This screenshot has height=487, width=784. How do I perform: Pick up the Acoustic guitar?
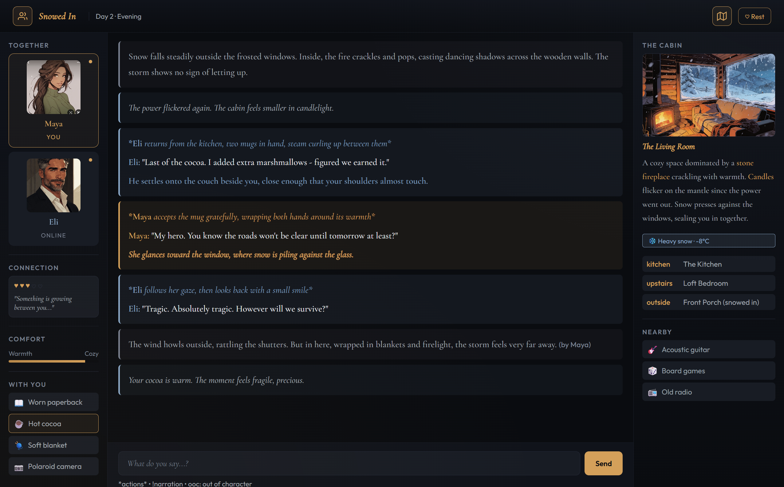(708, 349)
